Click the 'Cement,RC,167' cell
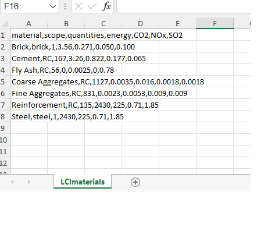This screenshot has width=275, height=227. pos(28,58)
